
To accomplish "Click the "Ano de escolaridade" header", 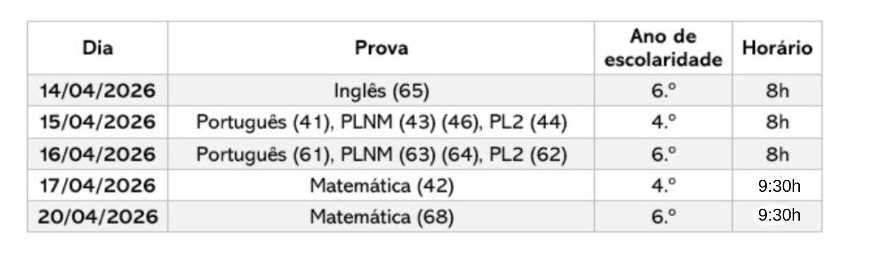I will (x=663, y=48).
